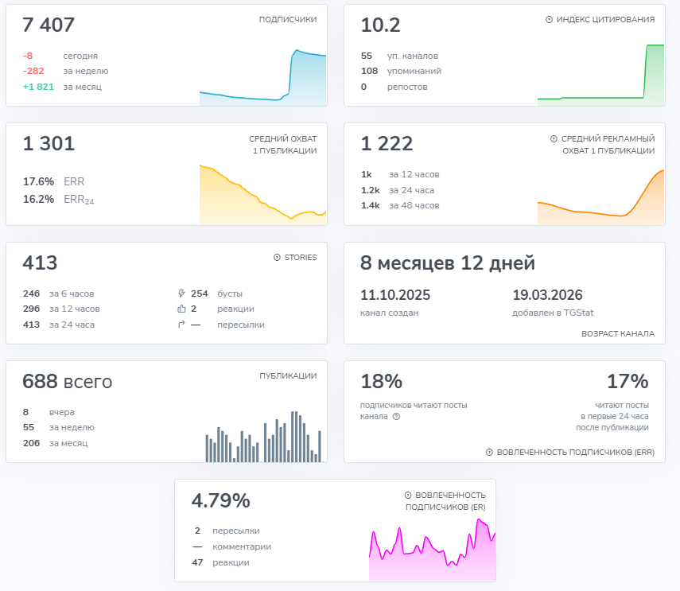Click the Stories total 413 heading
The width and height of the screenshot is (680, 591).
[x=40, y=262]
